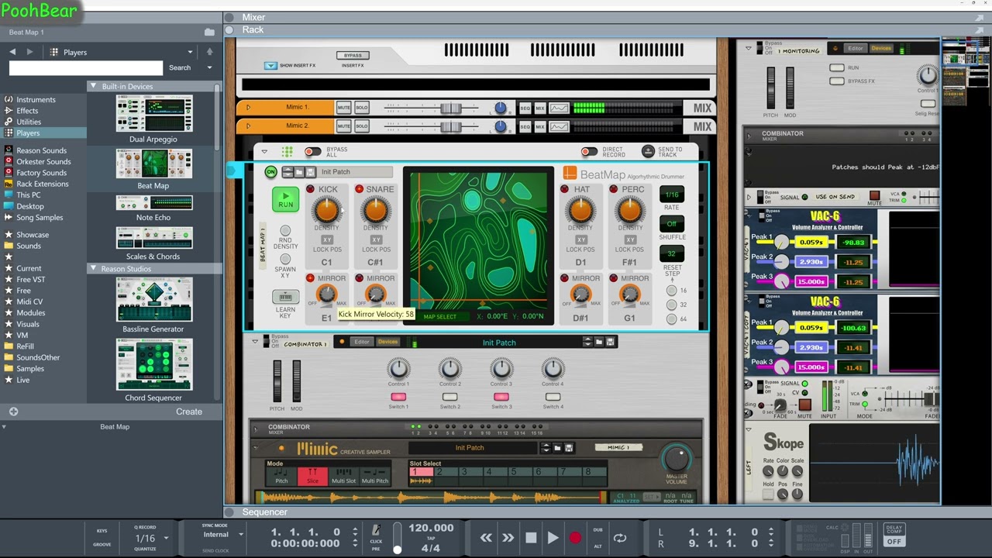Toggle the PERC enable LED button
The image size is (992, 558).
(613, 189)
